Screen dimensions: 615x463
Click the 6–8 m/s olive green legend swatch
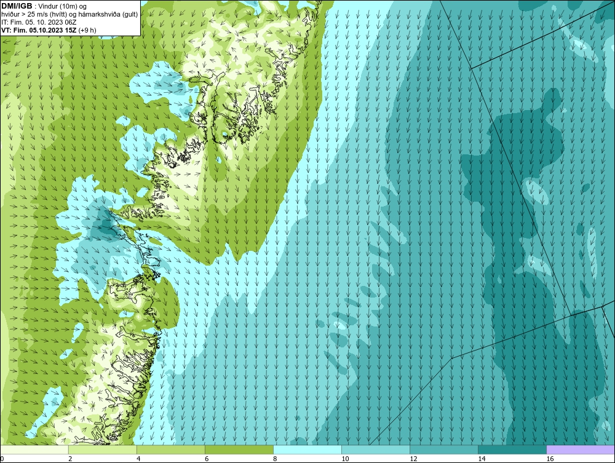point(239,449)
